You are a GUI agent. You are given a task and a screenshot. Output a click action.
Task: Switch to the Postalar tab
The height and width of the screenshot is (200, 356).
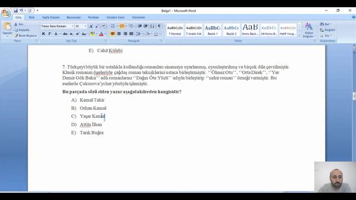(93, 17)
